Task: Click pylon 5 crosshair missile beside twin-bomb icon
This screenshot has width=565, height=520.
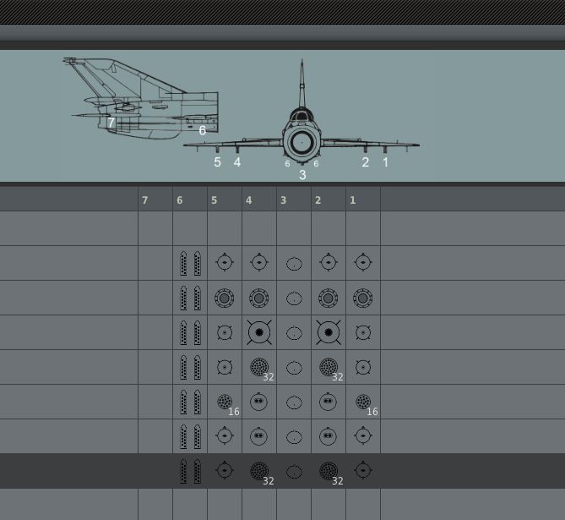Action: [x=225, y=435]
